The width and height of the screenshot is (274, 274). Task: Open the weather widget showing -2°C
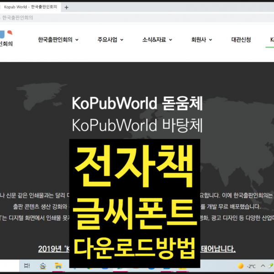pyautogui.click(x=247, y=266)
